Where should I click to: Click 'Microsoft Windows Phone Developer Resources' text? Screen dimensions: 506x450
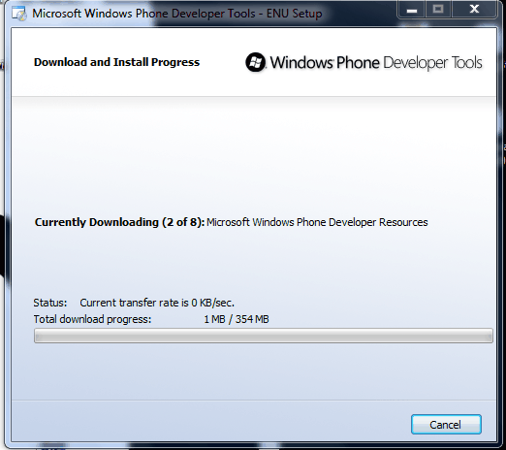[x=317, y=222]
